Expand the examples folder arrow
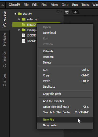Screen dimensions: 98x137 [x=19, y=30]
